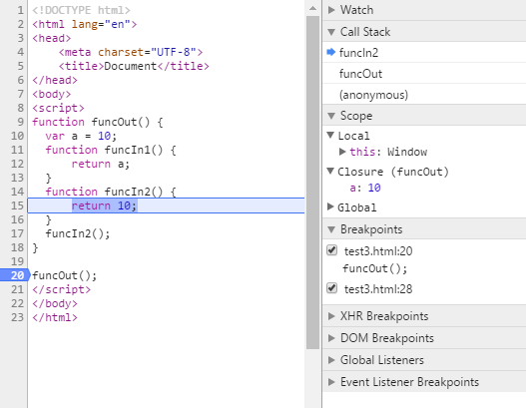Click var a = 10; on line 10
Screen dimensions: 526x408
coord(81,136)
